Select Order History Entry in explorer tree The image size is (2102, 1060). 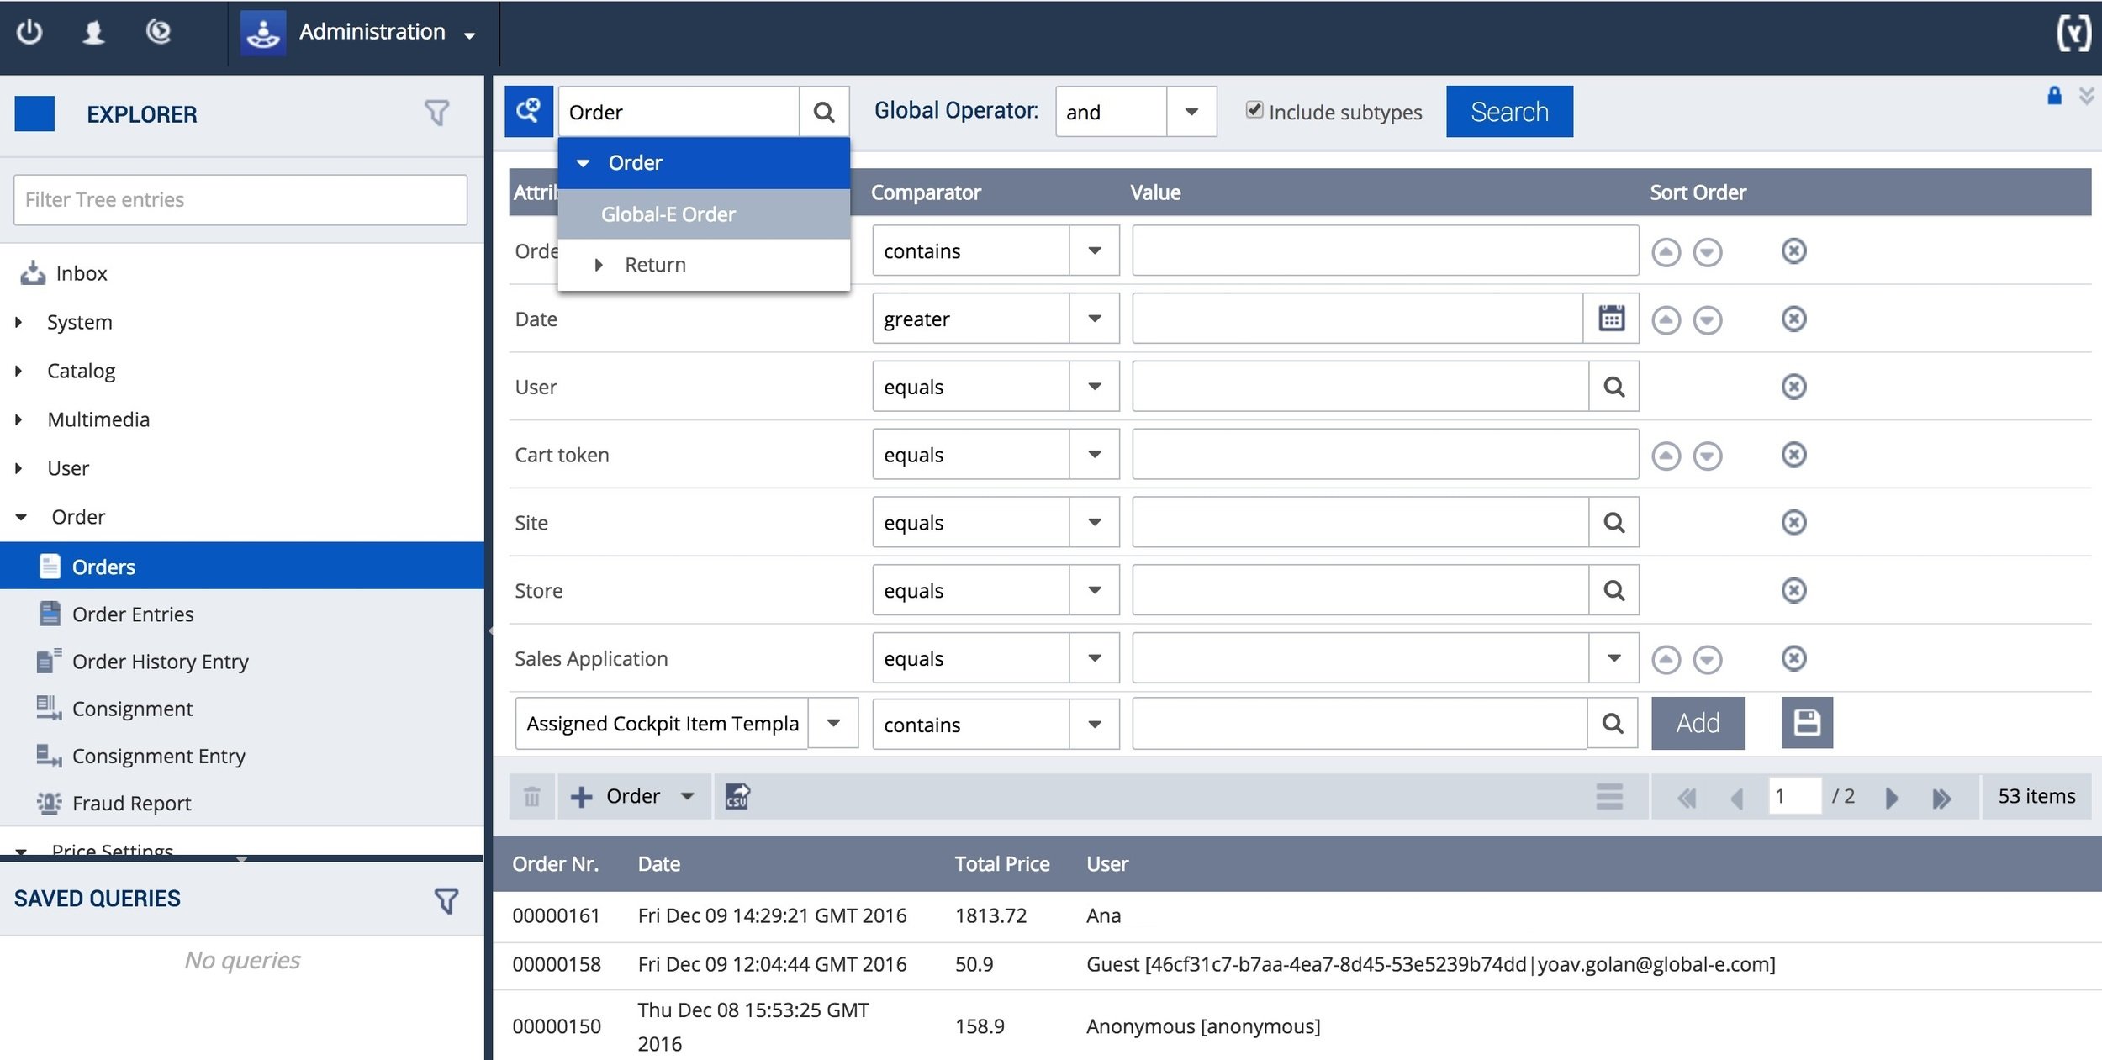coord(160,662)
